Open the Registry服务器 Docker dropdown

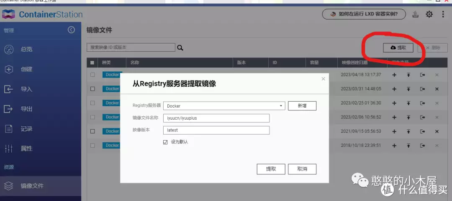(x=224, y=106)
